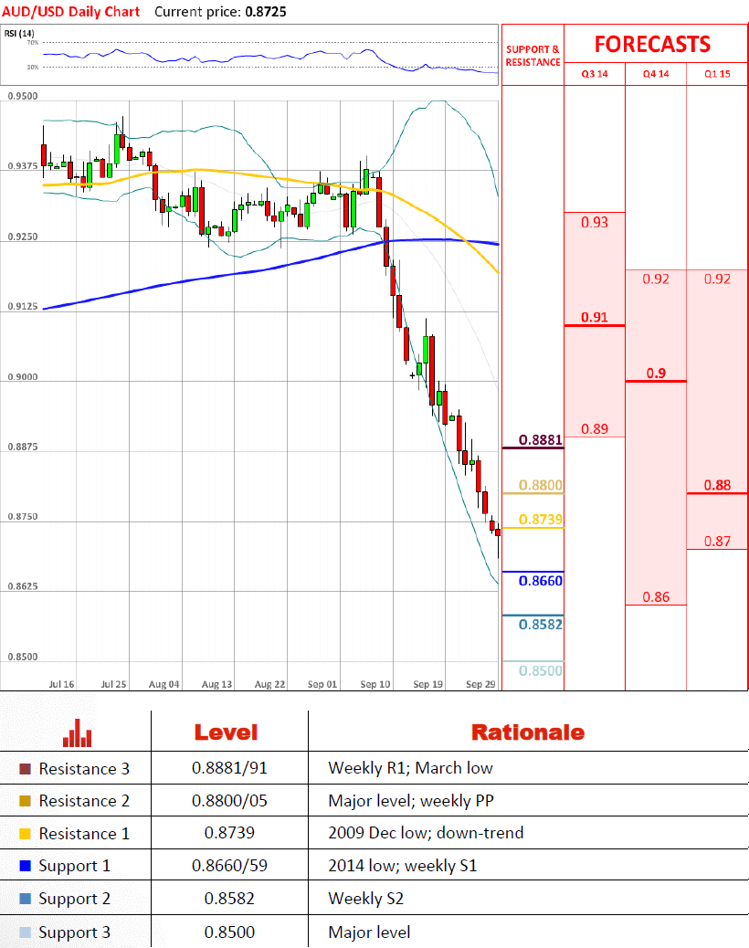Click the Support 3 light-blue swatch

pyautogui.click(x=25, y=932)
